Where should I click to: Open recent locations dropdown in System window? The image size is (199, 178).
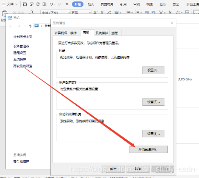tap(24, 26)
